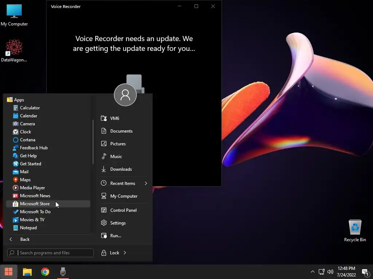Open Settings from the start menu

coord(124,223)
